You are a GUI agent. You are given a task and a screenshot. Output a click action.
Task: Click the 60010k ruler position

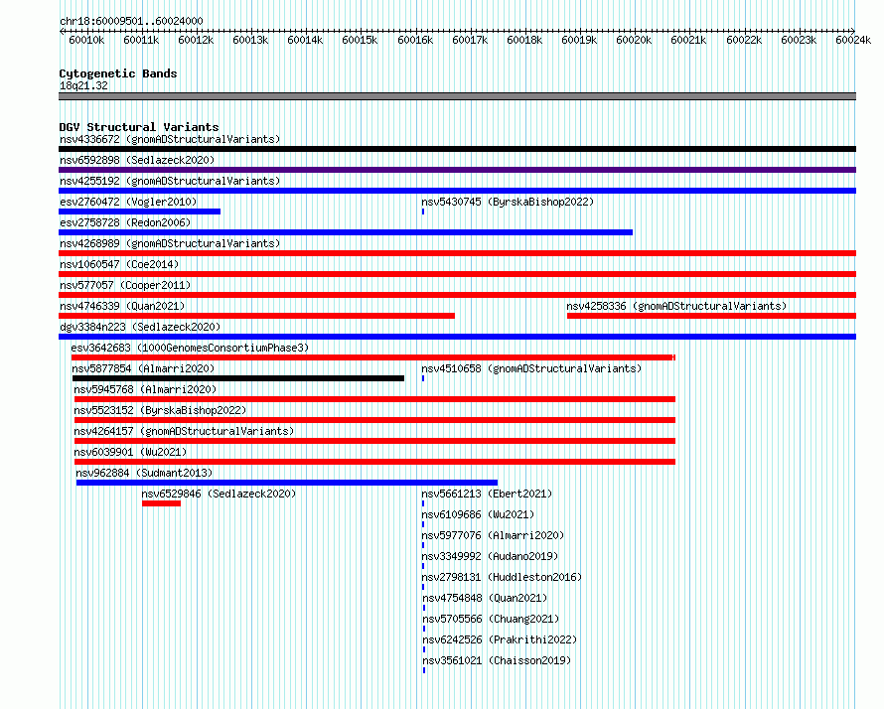pyautogui.click(x=86, y=40)
